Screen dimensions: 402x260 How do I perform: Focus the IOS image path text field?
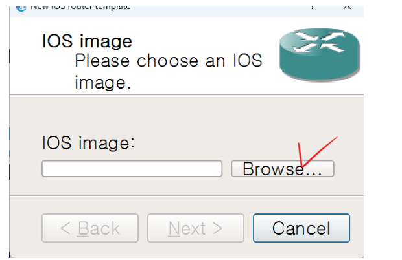point(132,169)
